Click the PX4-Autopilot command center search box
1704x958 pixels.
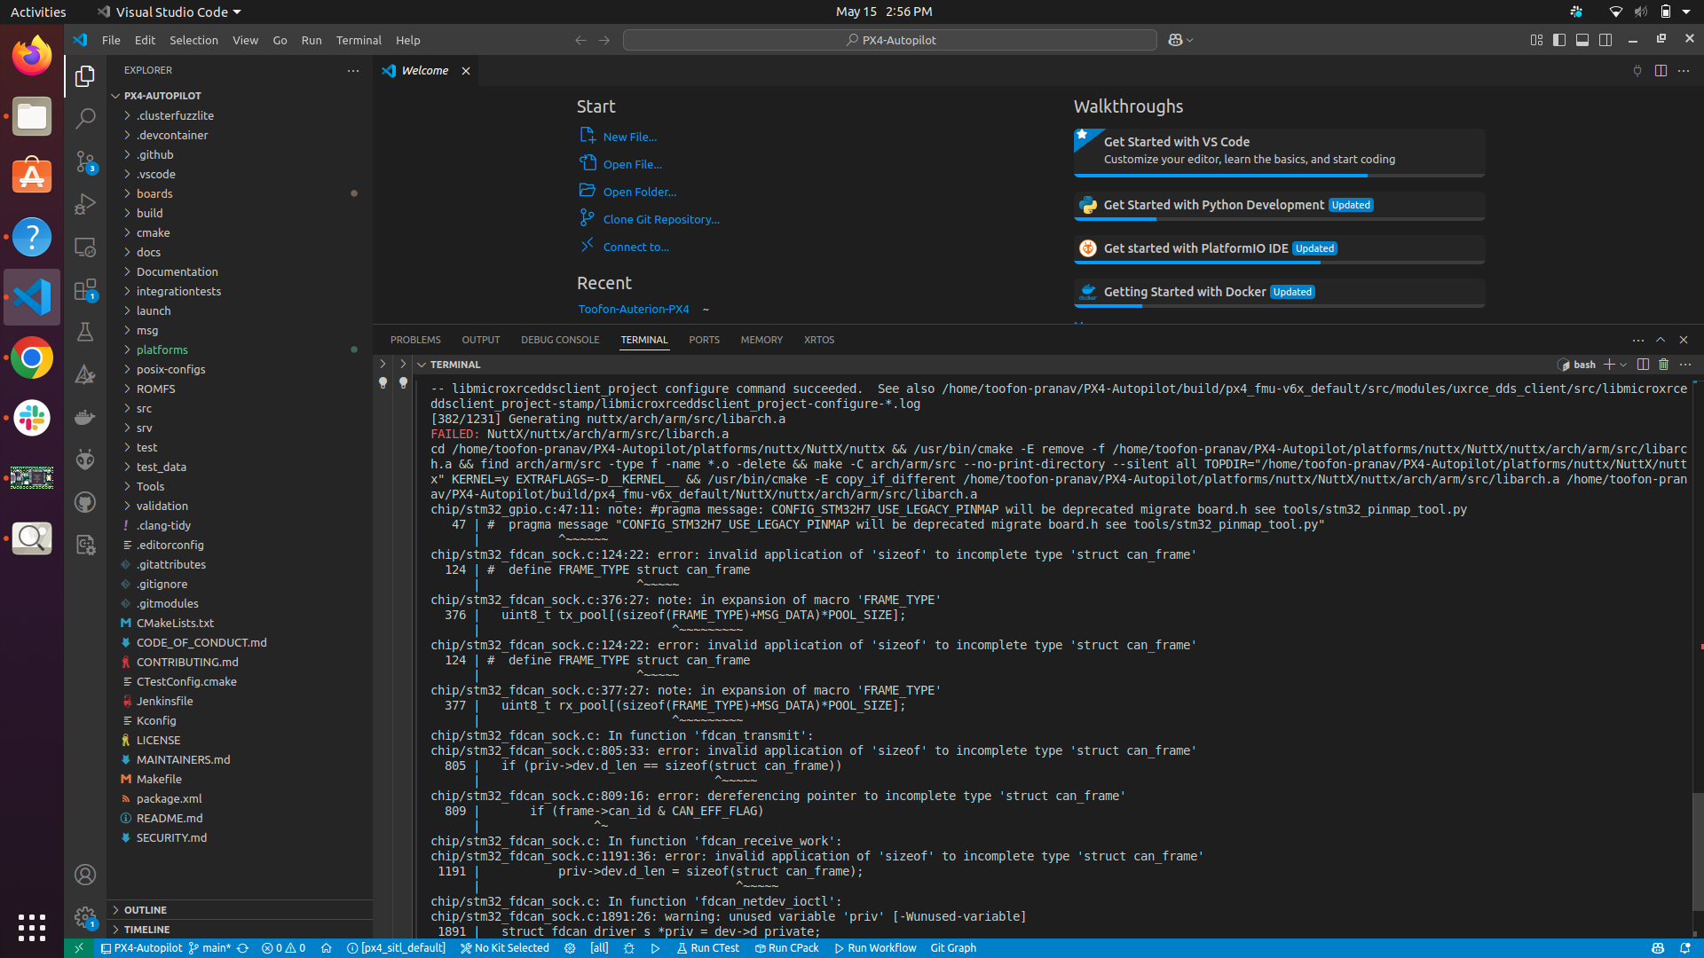pyautogui.click(x=889, y=40)
